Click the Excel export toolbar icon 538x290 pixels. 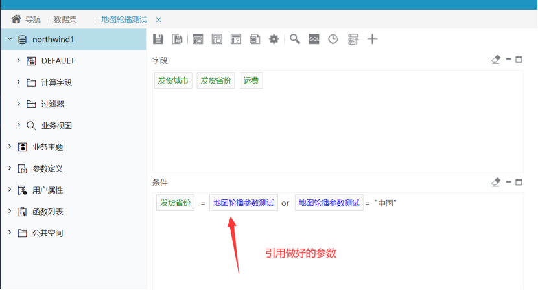(255, 39)
